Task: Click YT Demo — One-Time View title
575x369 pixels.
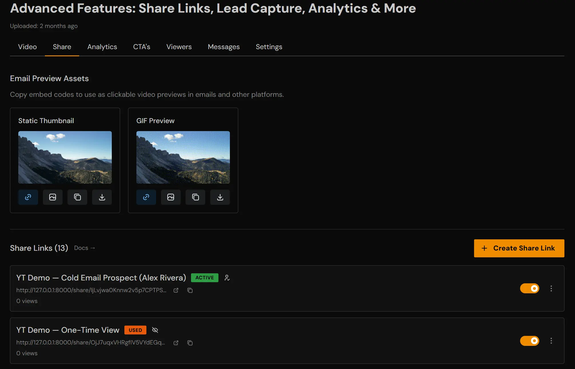Action: click(x=68, y=330)
